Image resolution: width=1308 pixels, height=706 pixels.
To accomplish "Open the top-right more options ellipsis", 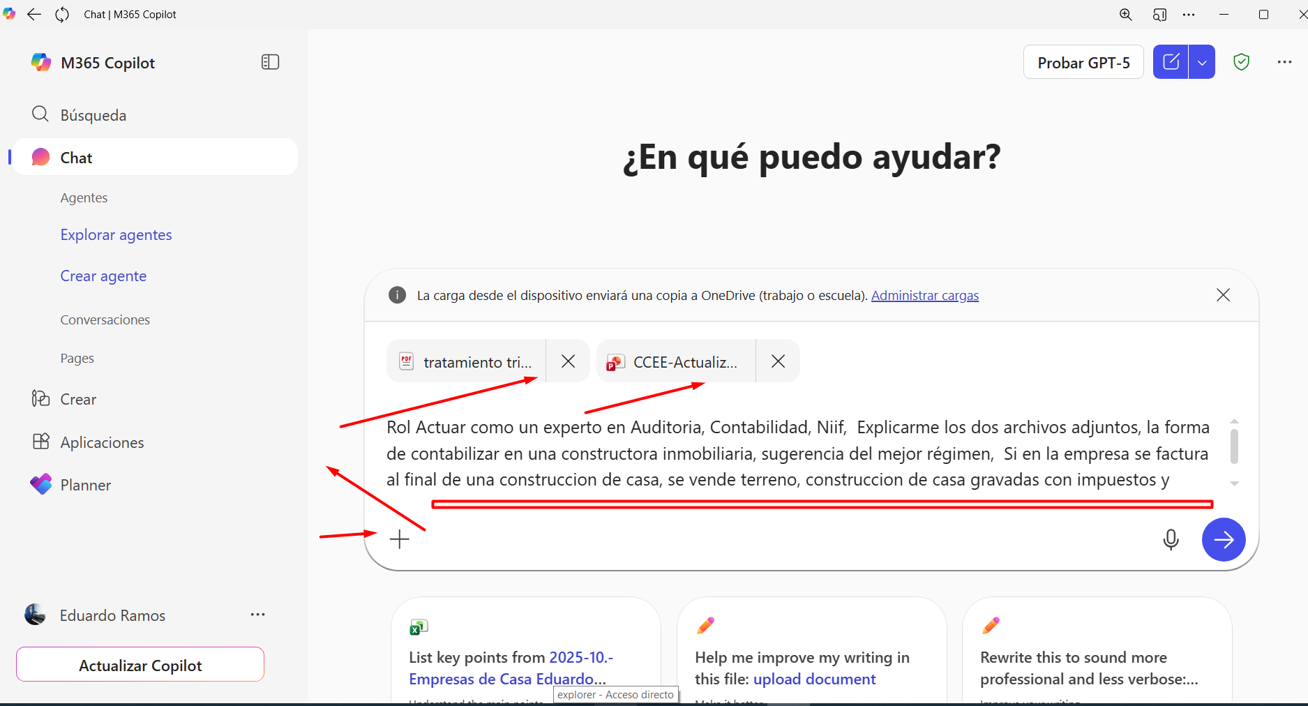I will [x=1284, y=62].
